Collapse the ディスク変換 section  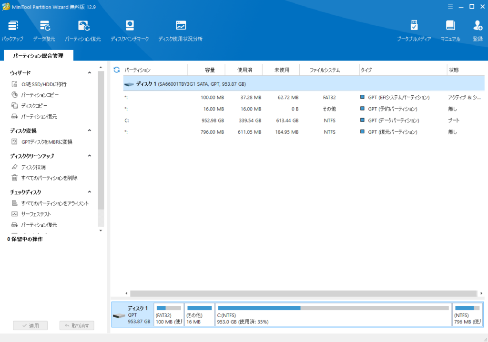pos(90,131)
